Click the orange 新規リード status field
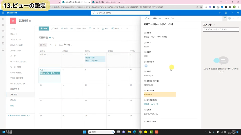 click(x=160, y=95)
